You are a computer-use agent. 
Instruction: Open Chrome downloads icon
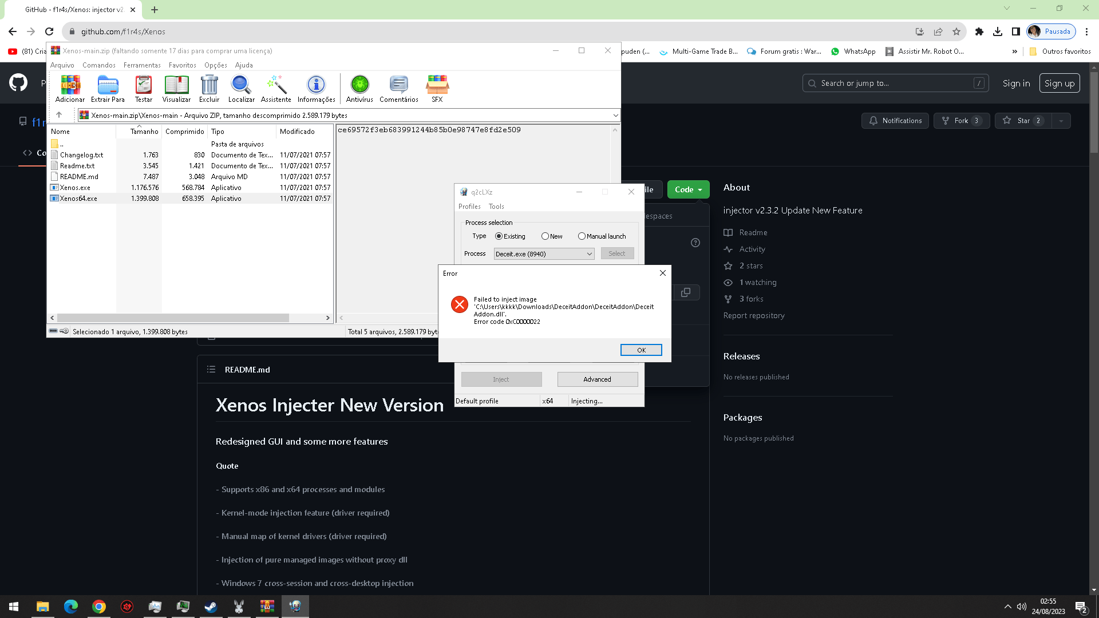point(998,31)
